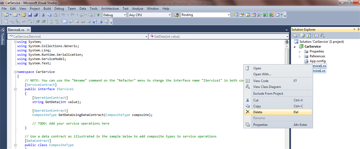Open the Architecture menu
This screenshot has width=360, height=149.
(x=110, y=8)
